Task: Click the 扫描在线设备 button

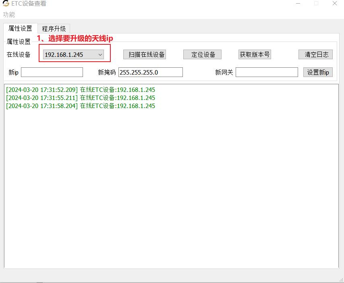Action: (x=145, y=54)
